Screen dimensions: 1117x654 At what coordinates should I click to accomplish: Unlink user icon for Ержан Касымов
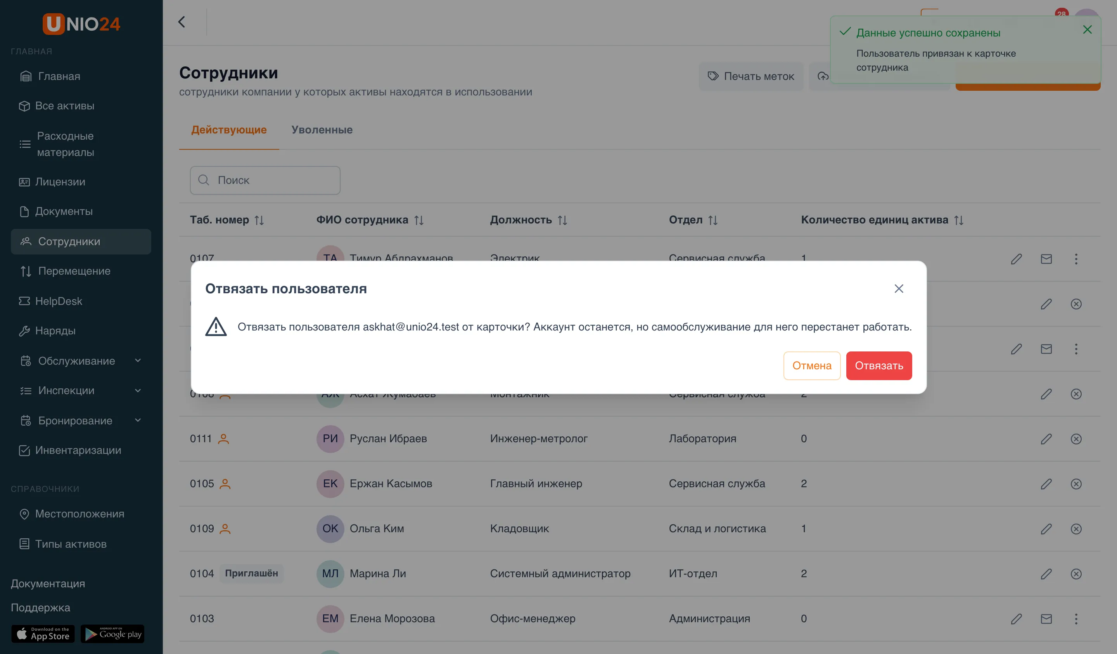tap(1076, 484)
